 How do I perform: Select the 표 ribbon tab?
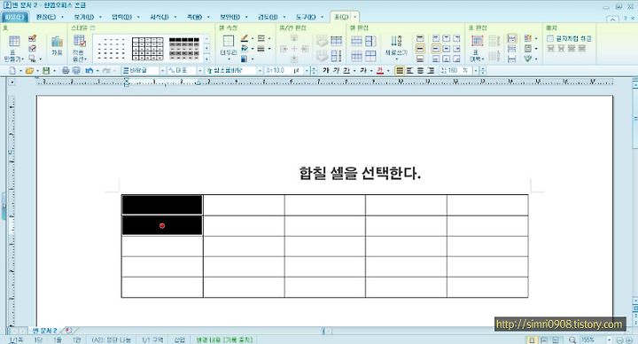click(341, 17)
